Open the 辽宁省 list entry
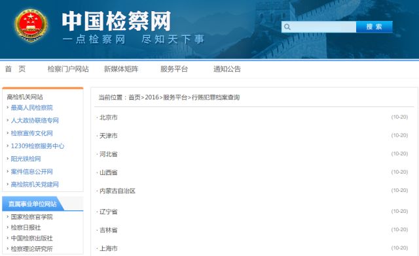This screenshot has width=419, height=256. click(109, 212)
